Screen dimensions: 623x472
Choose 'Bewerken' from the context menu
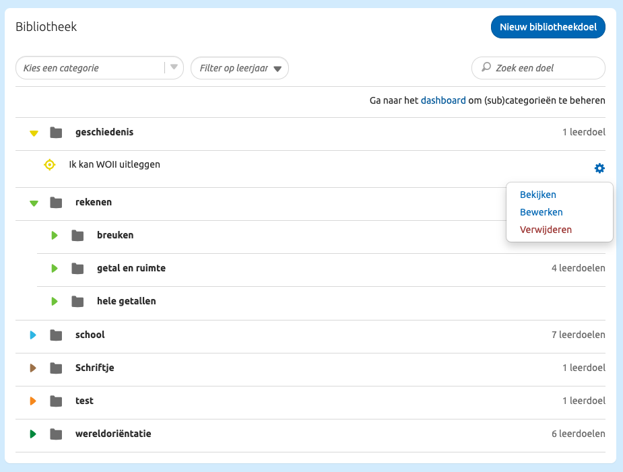coord(541,212)
